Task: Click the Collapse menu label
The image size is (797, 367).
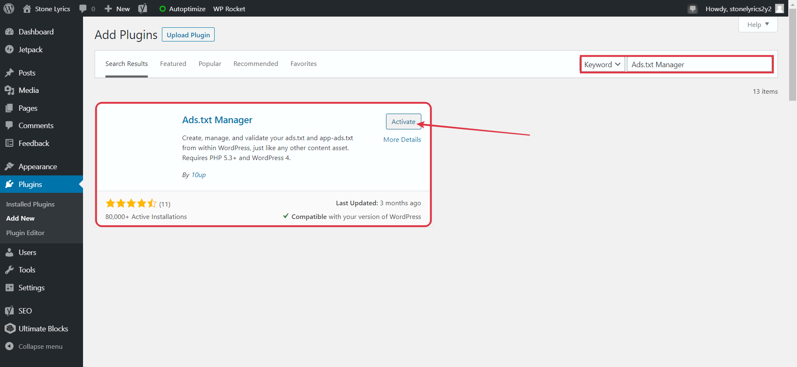Action: pyautogui.click(x=40, y=346)
